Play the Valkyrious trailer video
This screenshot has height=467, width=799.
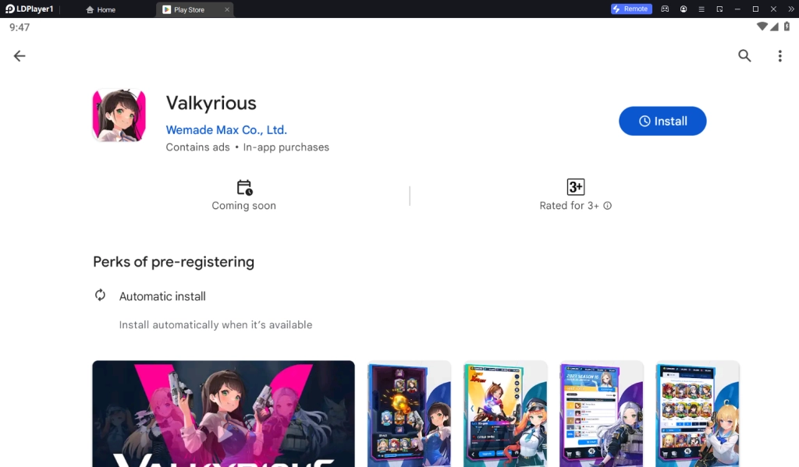pos(223,413)
